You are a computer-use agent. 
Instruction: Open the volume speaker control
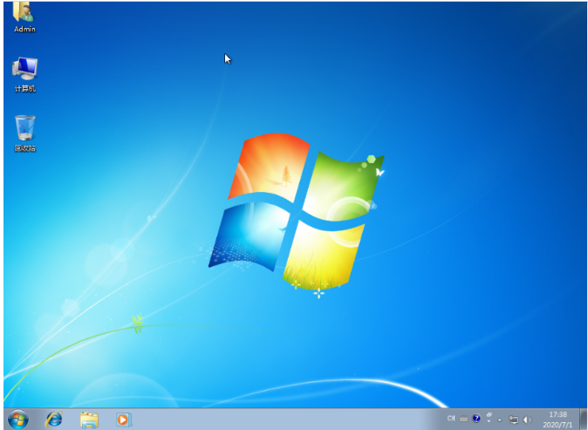527,420
